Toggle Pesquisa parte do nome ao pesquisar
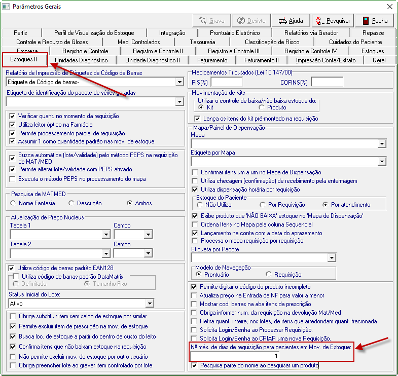 [x=194, y=365]
